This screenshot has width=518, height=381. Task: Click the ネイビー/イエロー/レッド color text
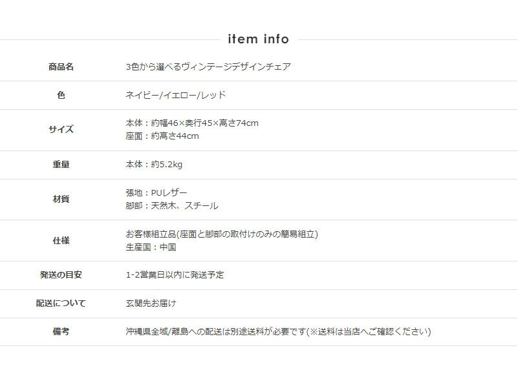tap(175, 95)
